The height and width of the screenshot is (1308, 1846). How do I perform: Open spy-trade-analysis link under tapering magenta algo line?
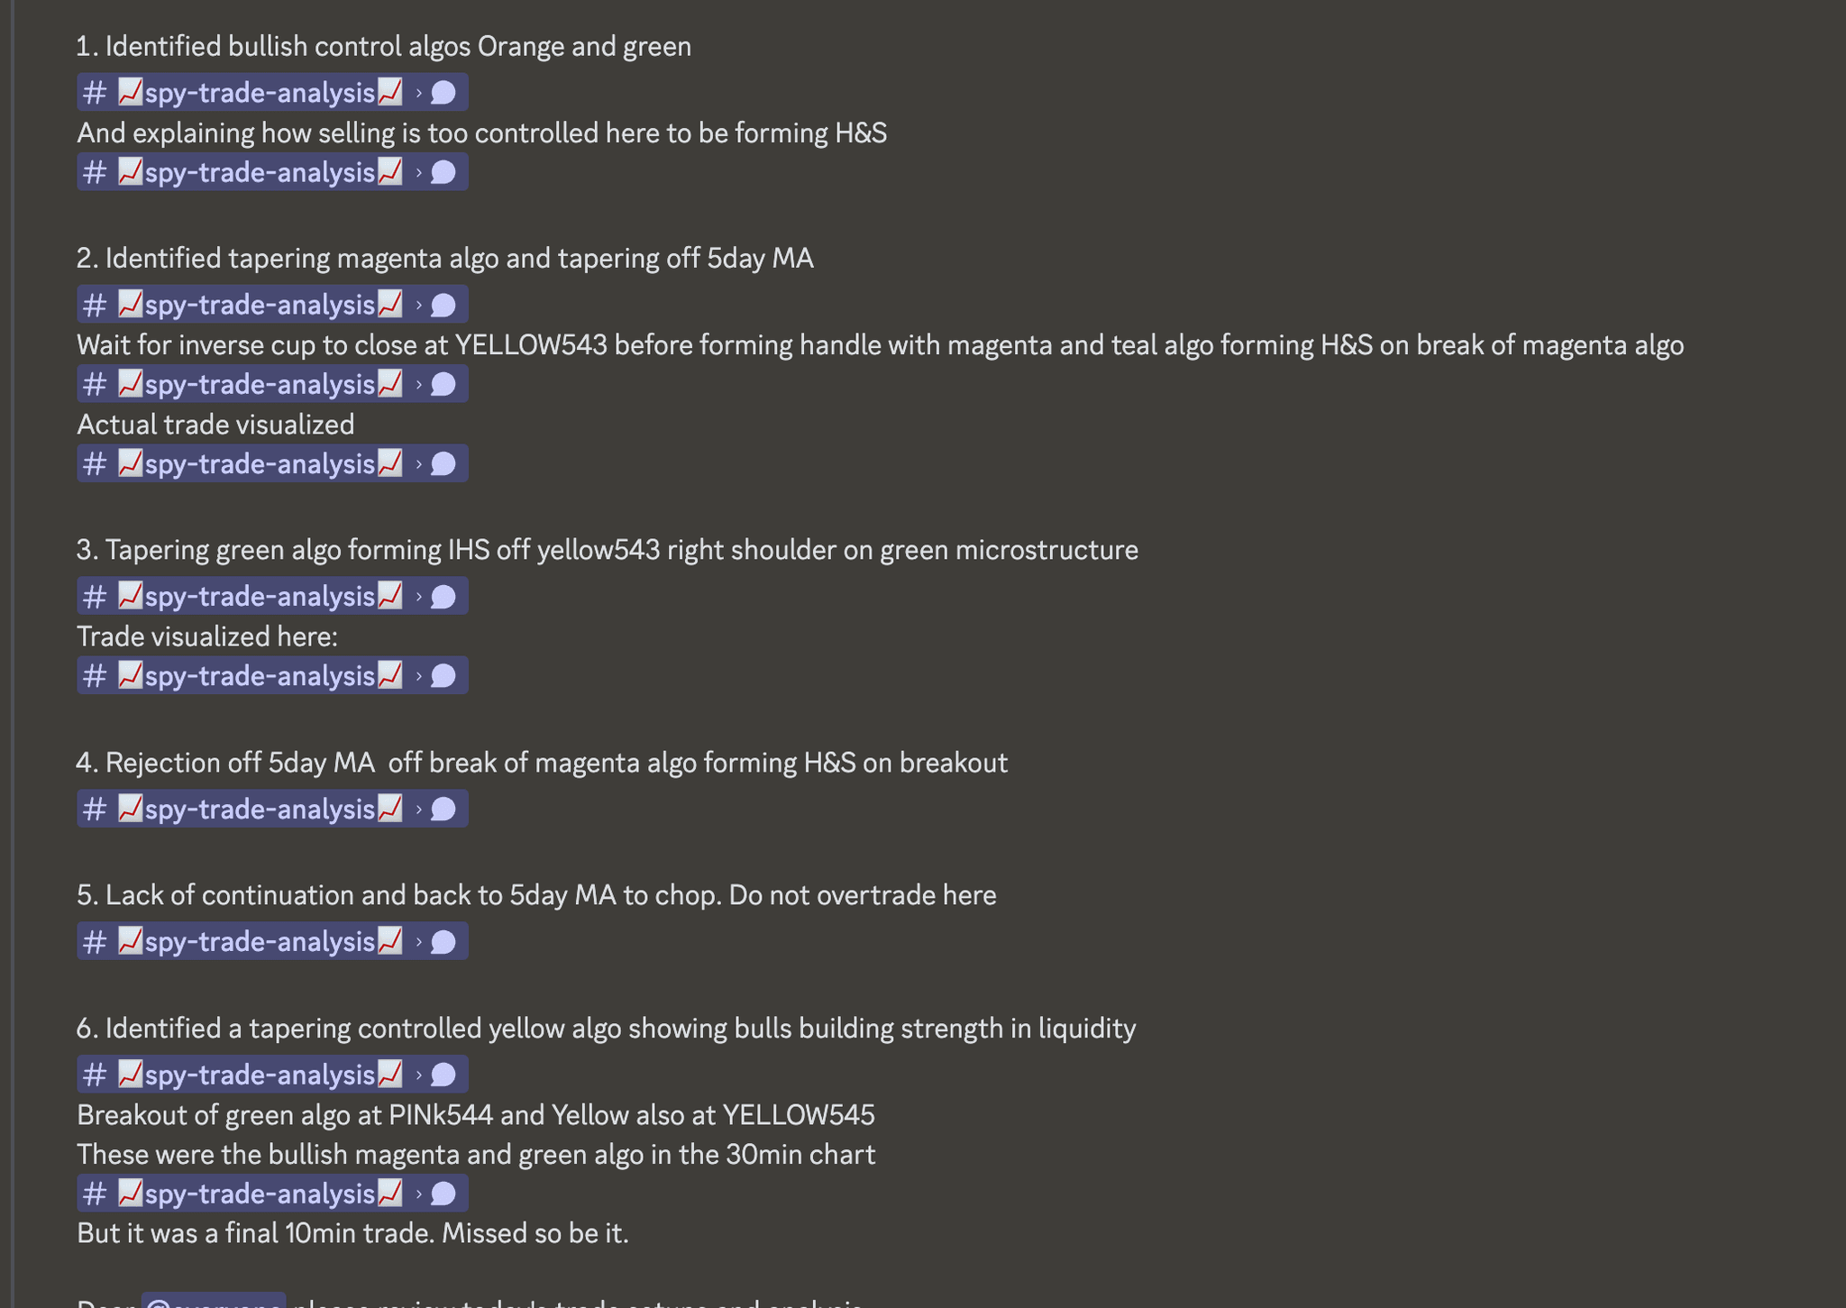(x=260, y=306)
